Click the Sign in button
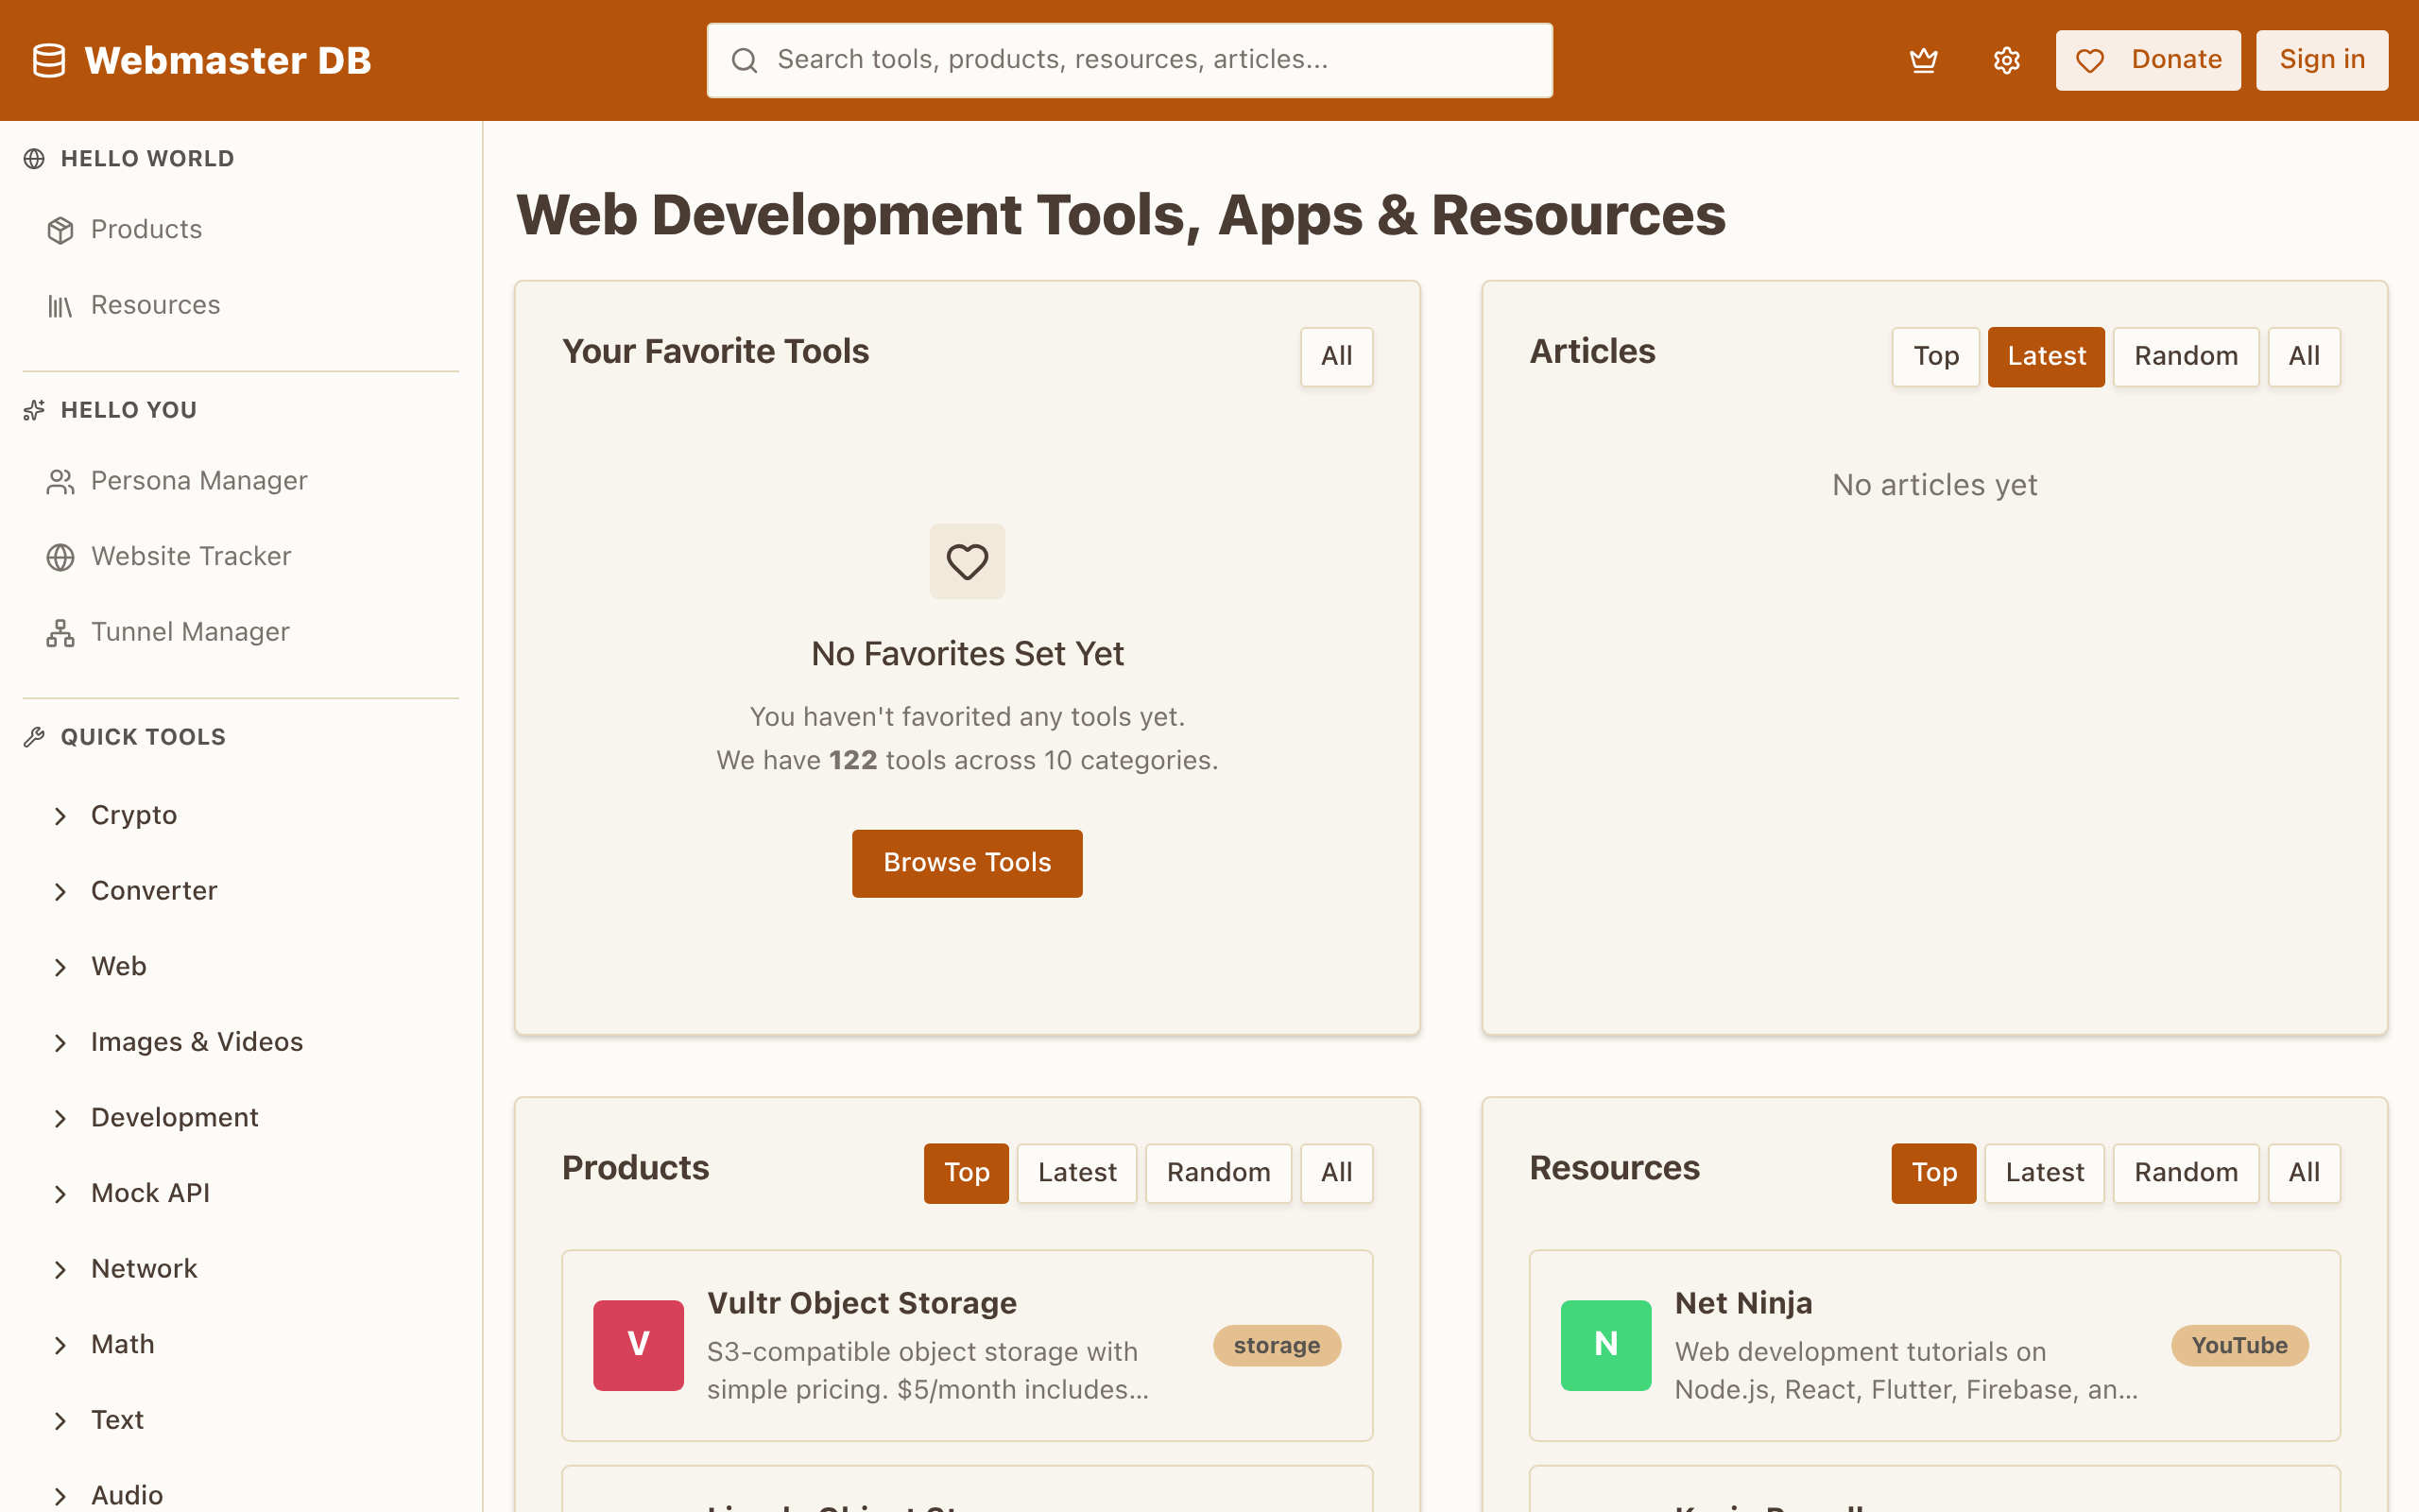 tap(2321, 60)
